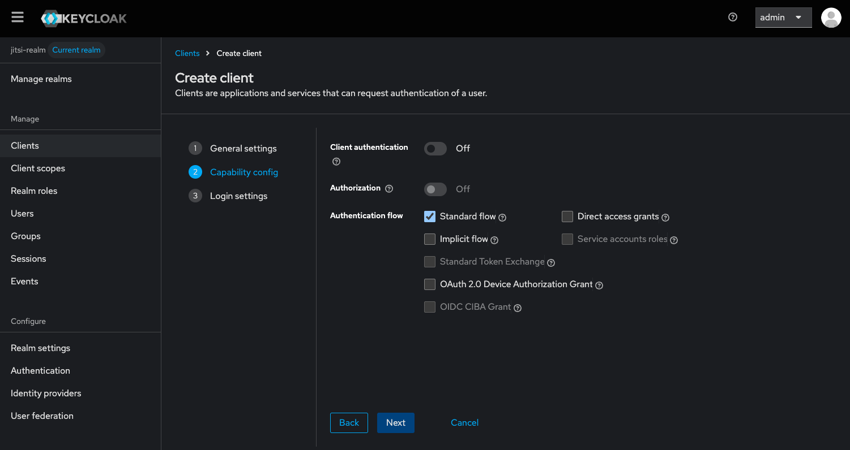Click the Keycloak logo
Image resolution: width=850 pixels, height=450 pixels.
(83, 18)
